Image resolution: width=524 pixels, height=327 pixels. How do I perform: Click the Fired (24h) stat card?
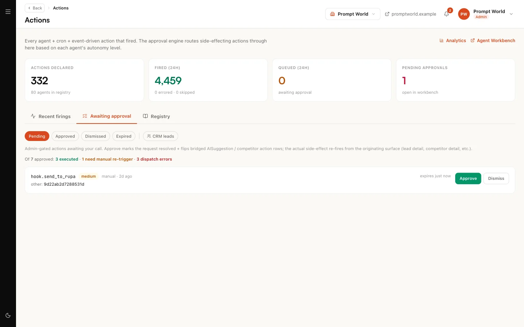208,80
